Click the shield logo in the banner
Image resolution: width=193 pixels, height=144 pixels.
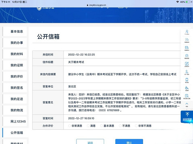click(39, 8)
